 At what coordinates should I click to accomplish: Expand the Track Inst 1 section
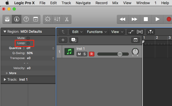[5, 79]
